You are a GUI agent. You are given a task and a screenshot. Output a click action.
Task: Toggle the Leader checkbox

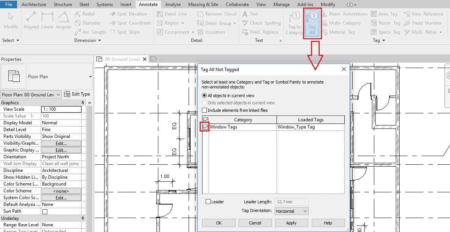pos(208,202)
